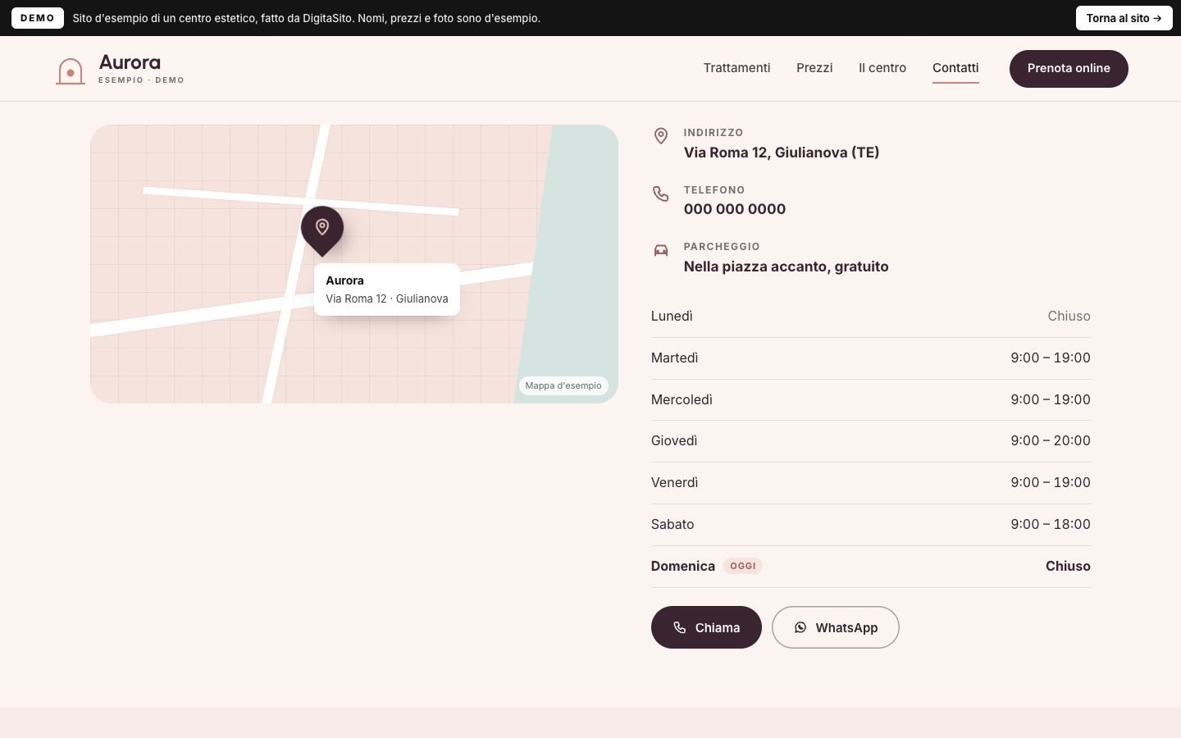Viewport: 1181px width, 738px height.
Task: Click the 'ESEMPIO · DEMO' tagline under Aurora
Action: tap(141, 80)
